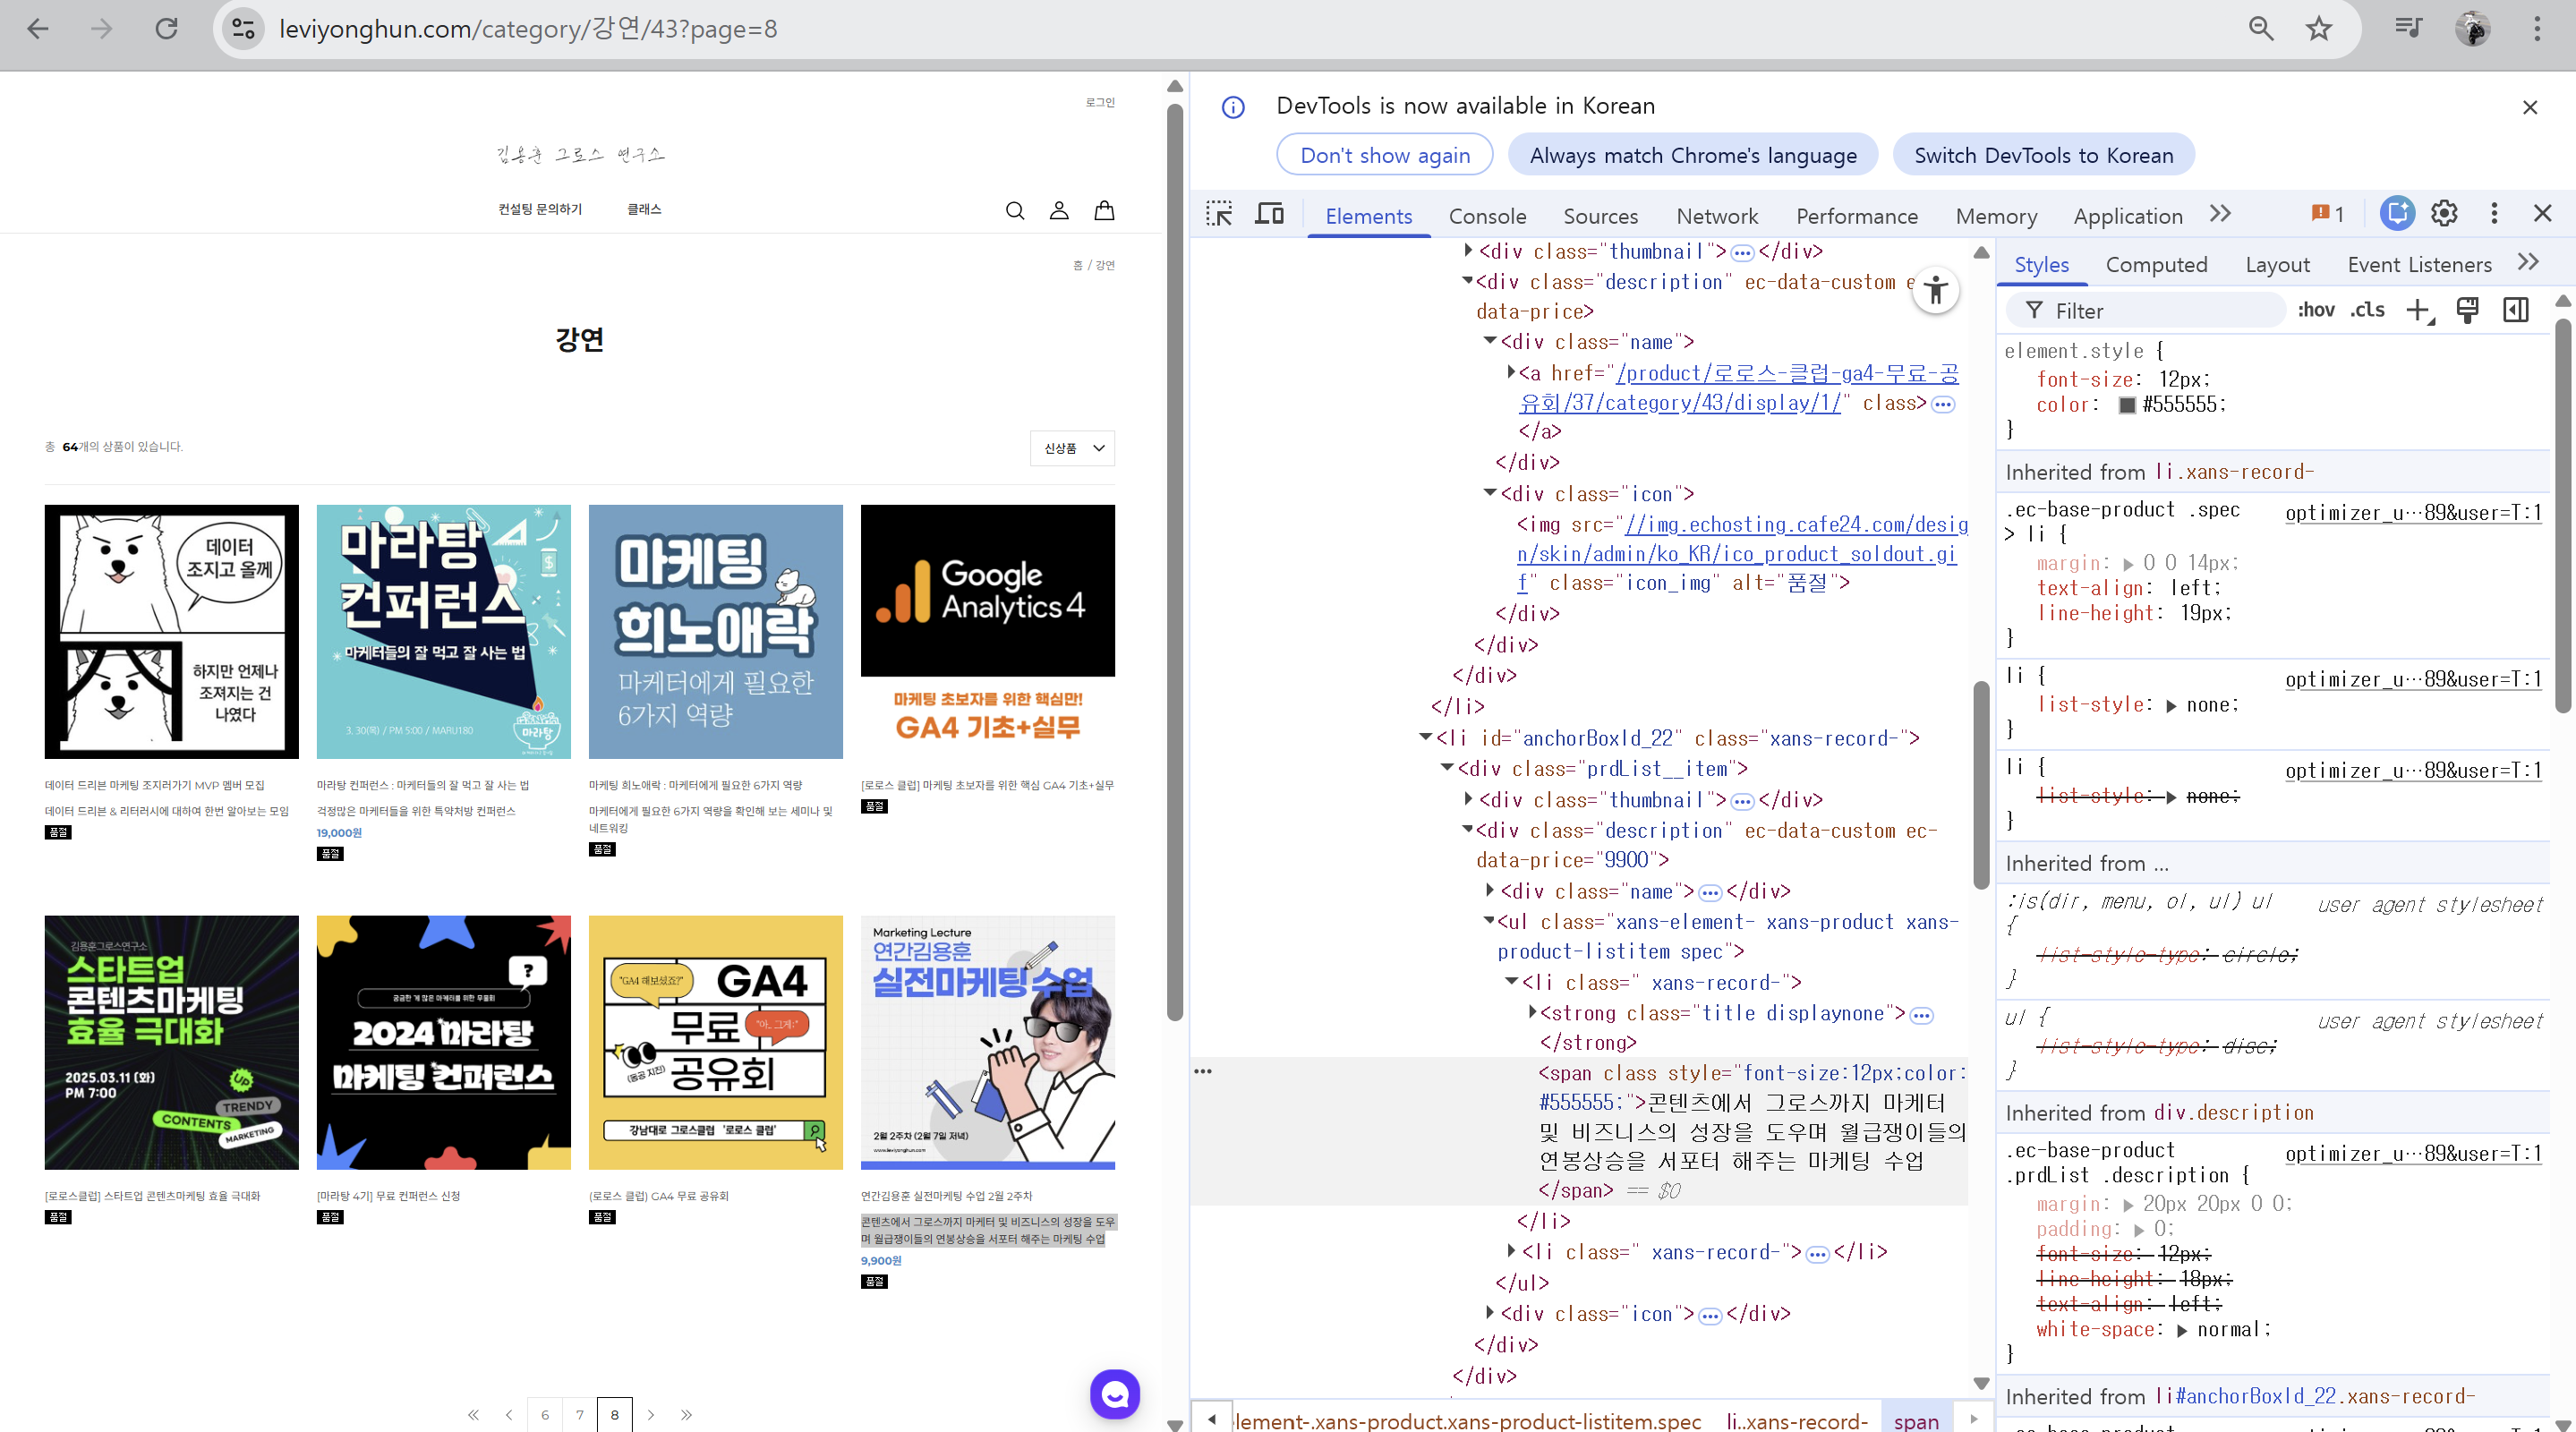The image size is (2576, 1432).
Task: Open the Performance tab
Action: tap(1857, 216)
